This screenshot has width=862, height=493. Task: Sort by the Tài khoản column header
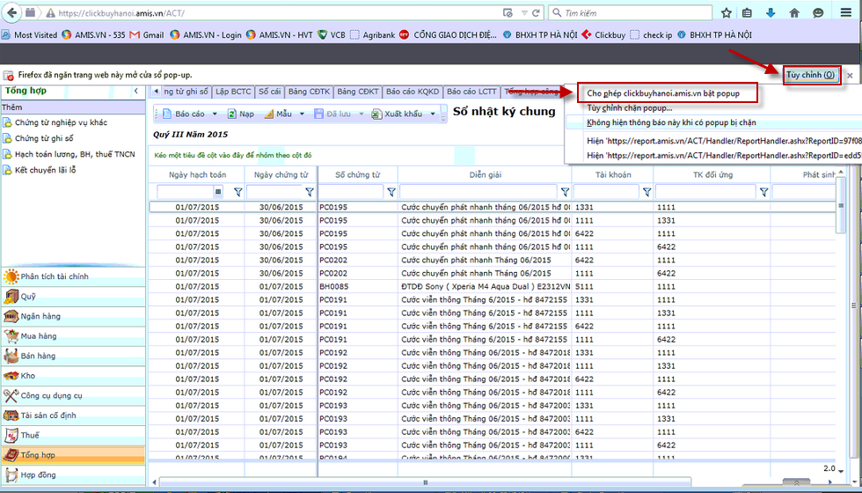(x=613, y=174)
